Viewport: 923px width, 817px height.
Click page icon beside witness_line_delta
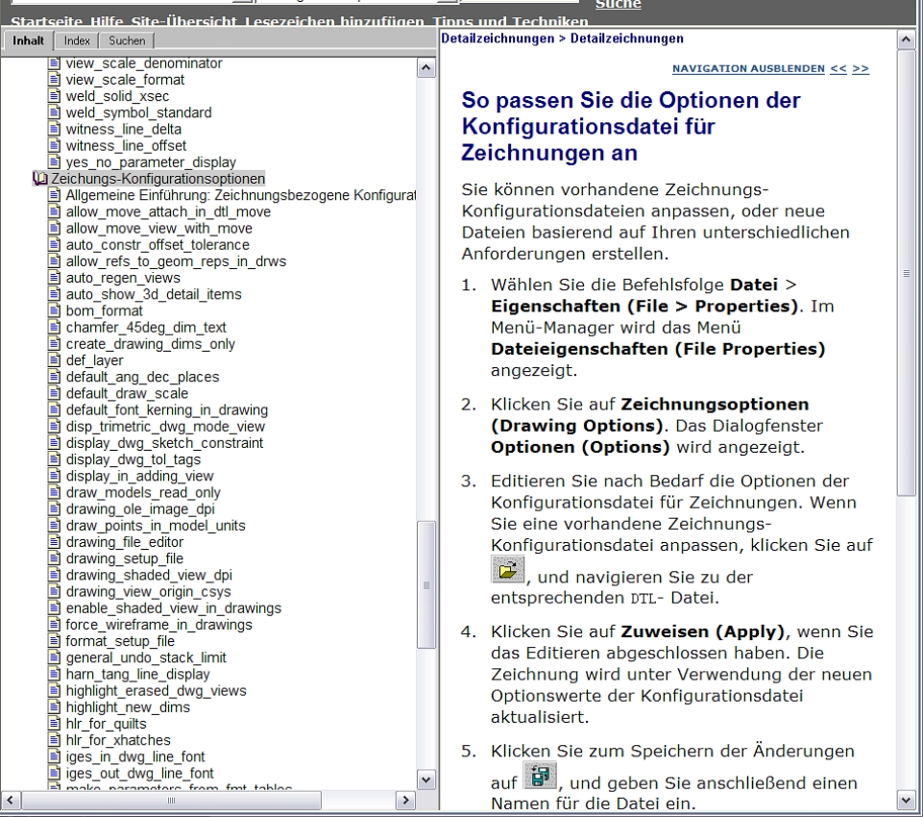tap(54, 129)
